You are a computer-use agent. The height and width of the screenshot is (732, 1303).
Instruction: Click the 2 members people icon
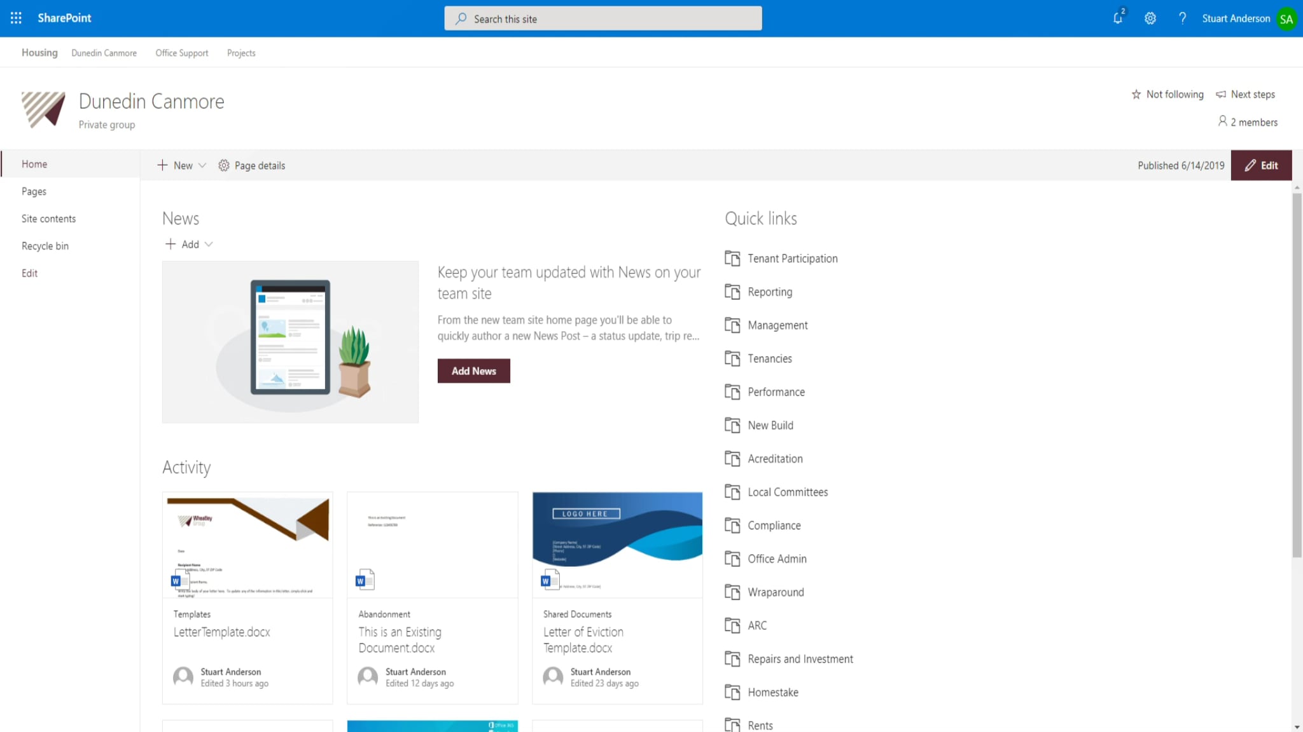(x=1222, y=121)
